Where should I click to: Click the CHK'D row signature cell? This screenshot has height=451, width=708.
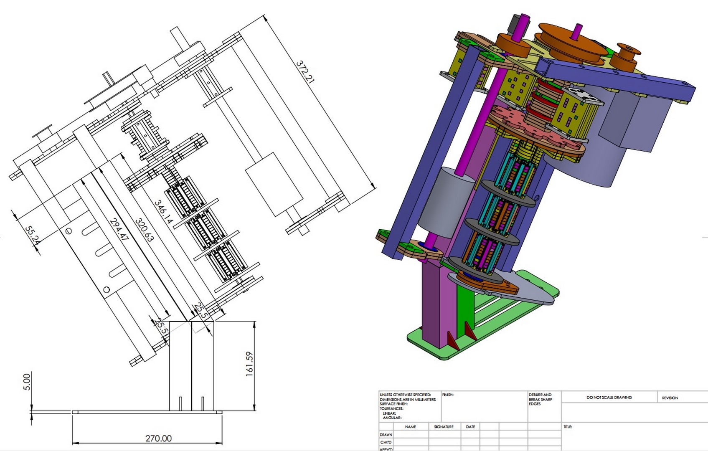444,442
